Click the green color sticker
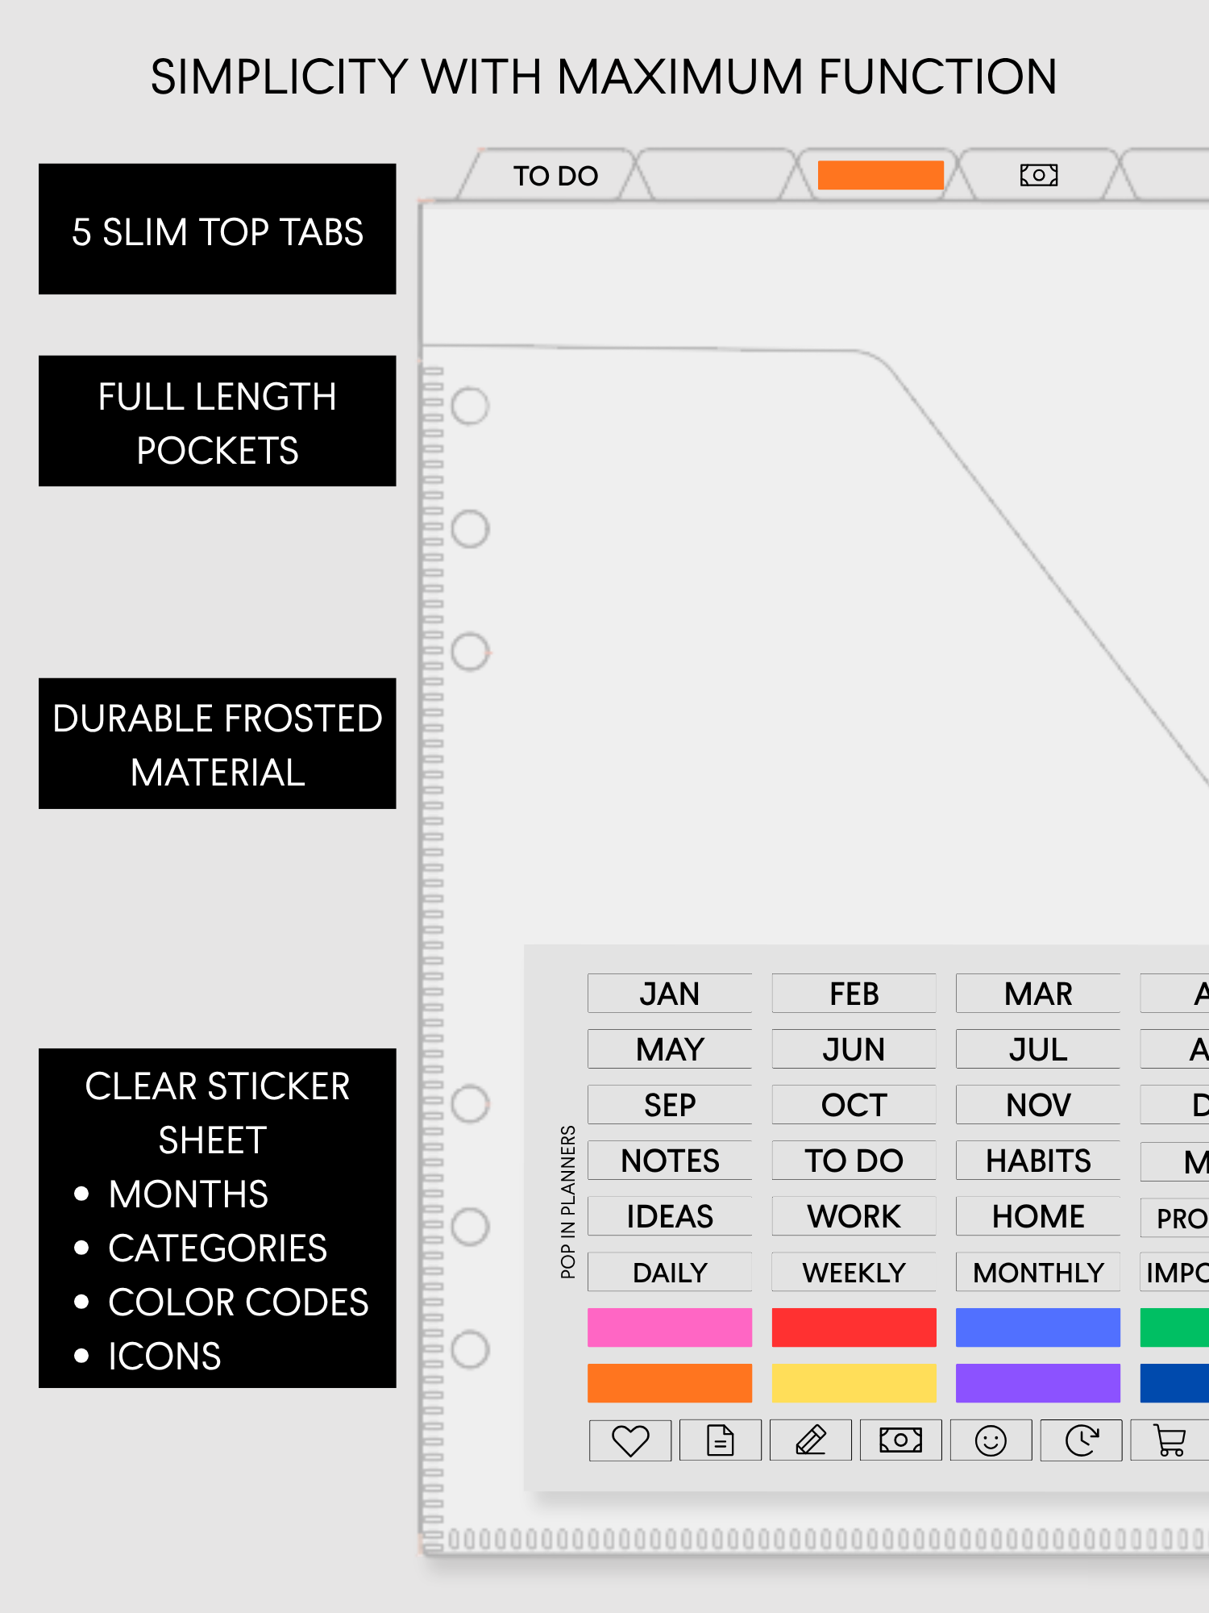1209x1613 pixels. (1174, 1327)
